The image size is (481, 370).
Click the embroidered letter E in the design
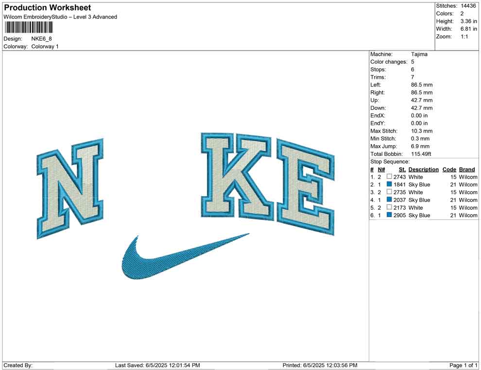click(x=306, y=187)
